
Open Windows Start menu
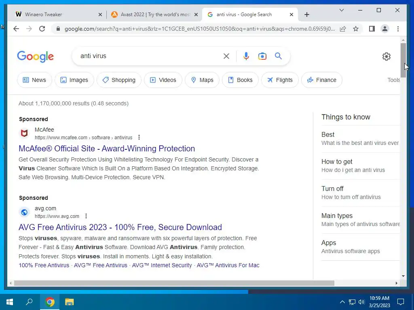[x=10, y=302]
